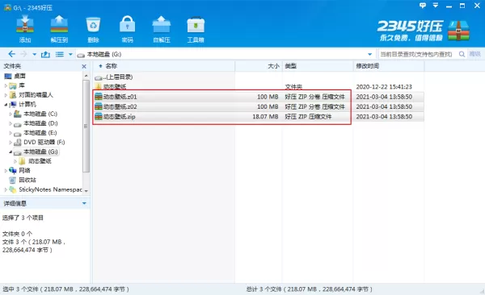The width and height of the screenshot is (485, 295).
Task: Select StickyNotes Namespace in the tree
Action: coord(50,189)
